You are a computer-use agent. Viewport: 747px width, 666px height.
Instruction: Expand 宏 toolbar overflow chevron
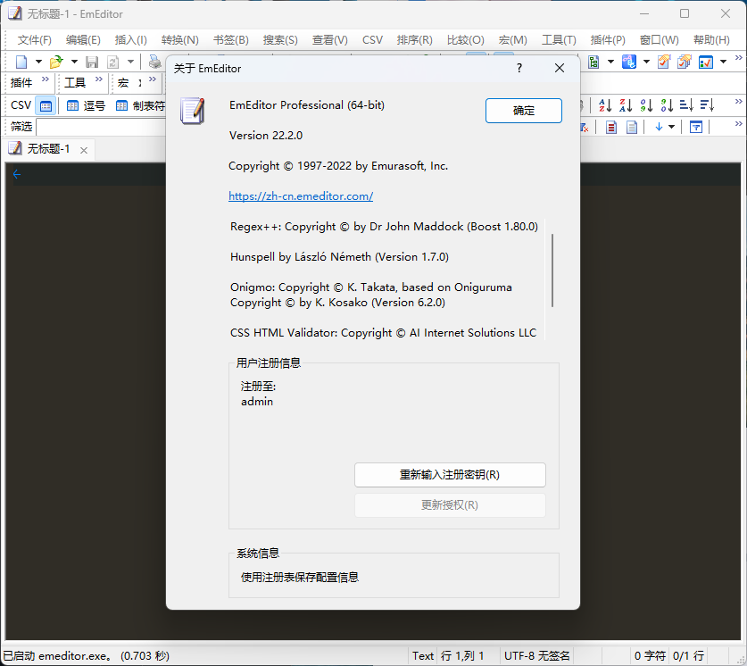(x=153, y=79)
